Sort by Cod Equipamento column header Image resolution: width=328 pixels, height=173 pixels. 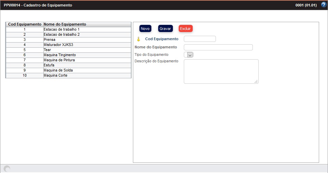click(x=25, y=25)
